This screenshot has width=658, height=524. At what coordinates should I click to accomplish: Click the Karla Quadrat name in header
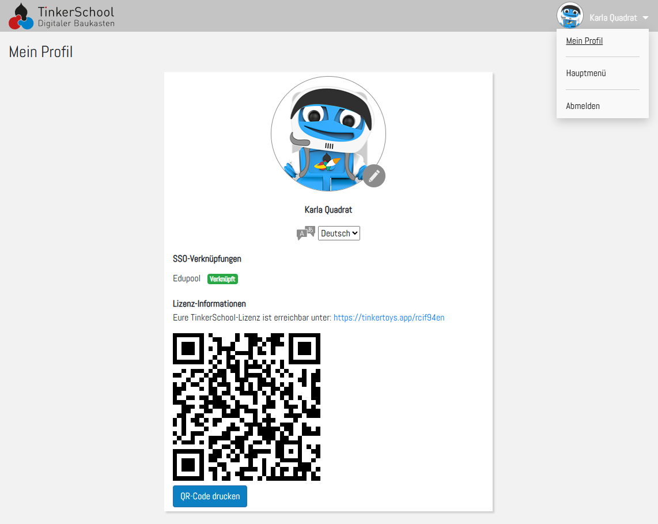(613, 18)
